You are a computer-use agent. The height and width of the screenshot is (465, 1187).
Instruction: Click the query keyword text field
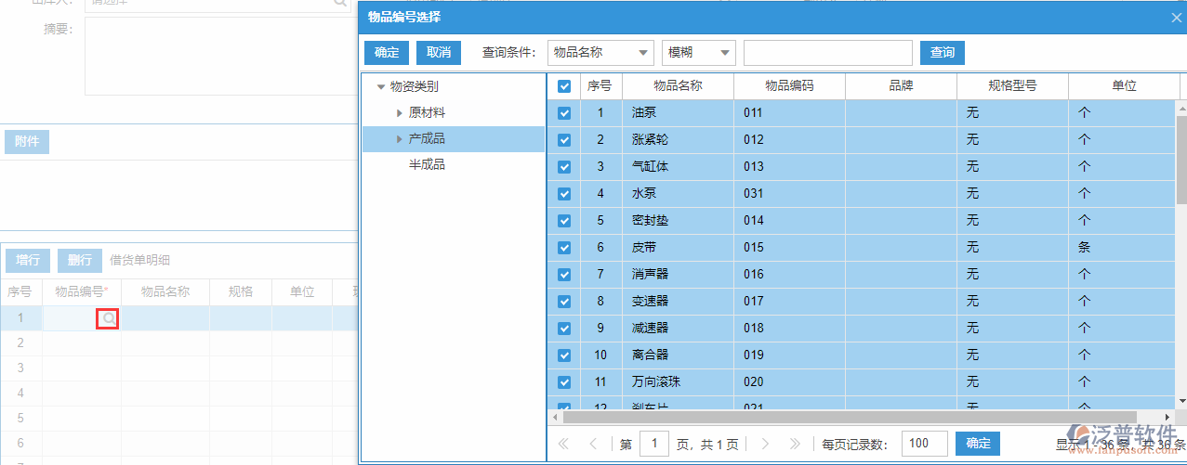(x=827, y=53)
